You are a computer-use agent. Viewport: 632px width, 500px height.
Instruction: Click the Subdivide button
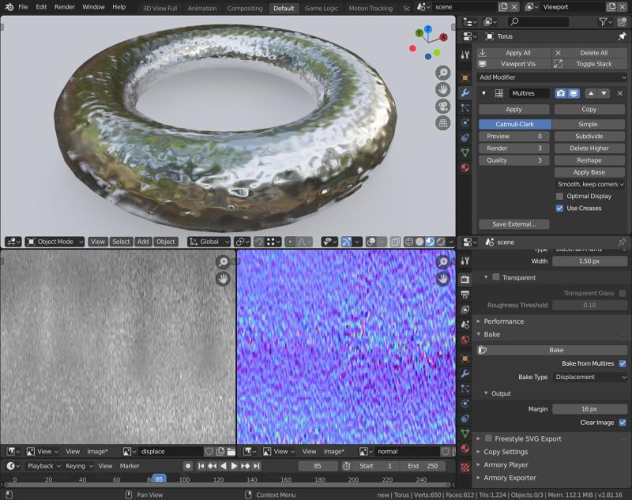[589, 136]
